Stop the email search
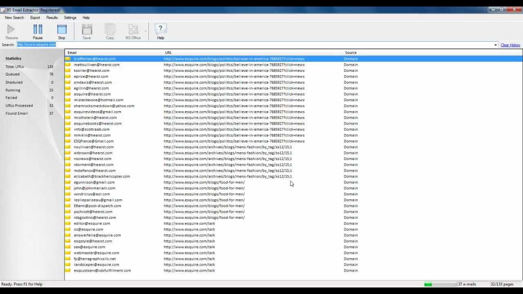The width and height of the screenshot is (523, 294). (62, 32)
